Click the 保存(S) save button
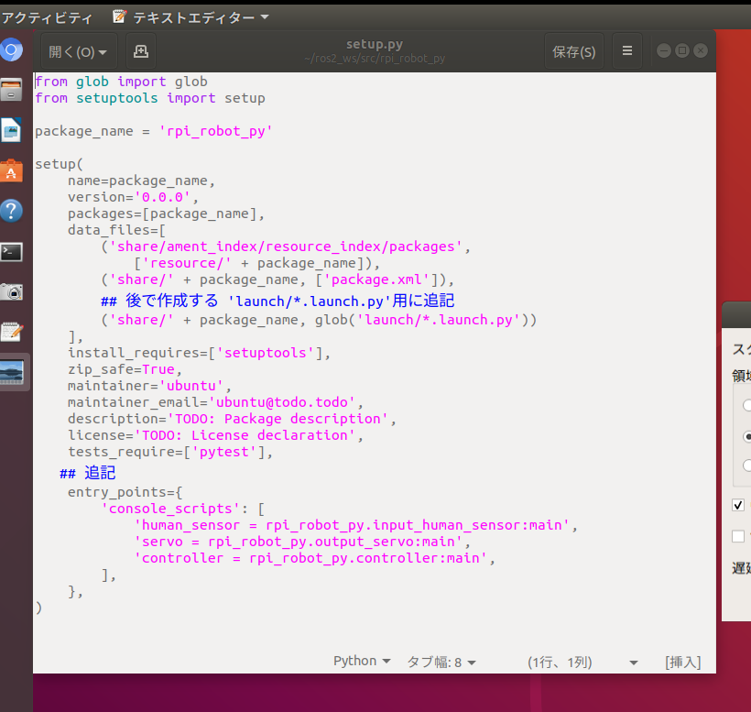The width and height of the screenshot is (751, 712). point(574,51)
